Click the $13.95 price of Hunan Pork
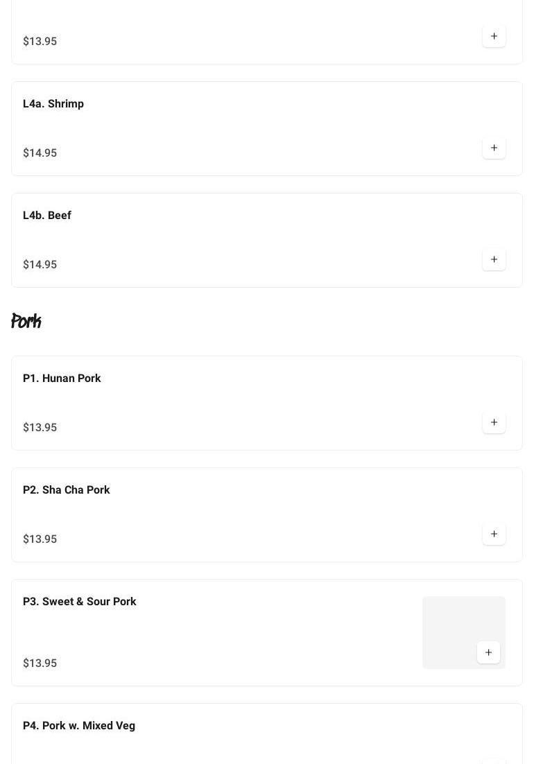The height and width of the screenshot is (764, 534). 40,428
